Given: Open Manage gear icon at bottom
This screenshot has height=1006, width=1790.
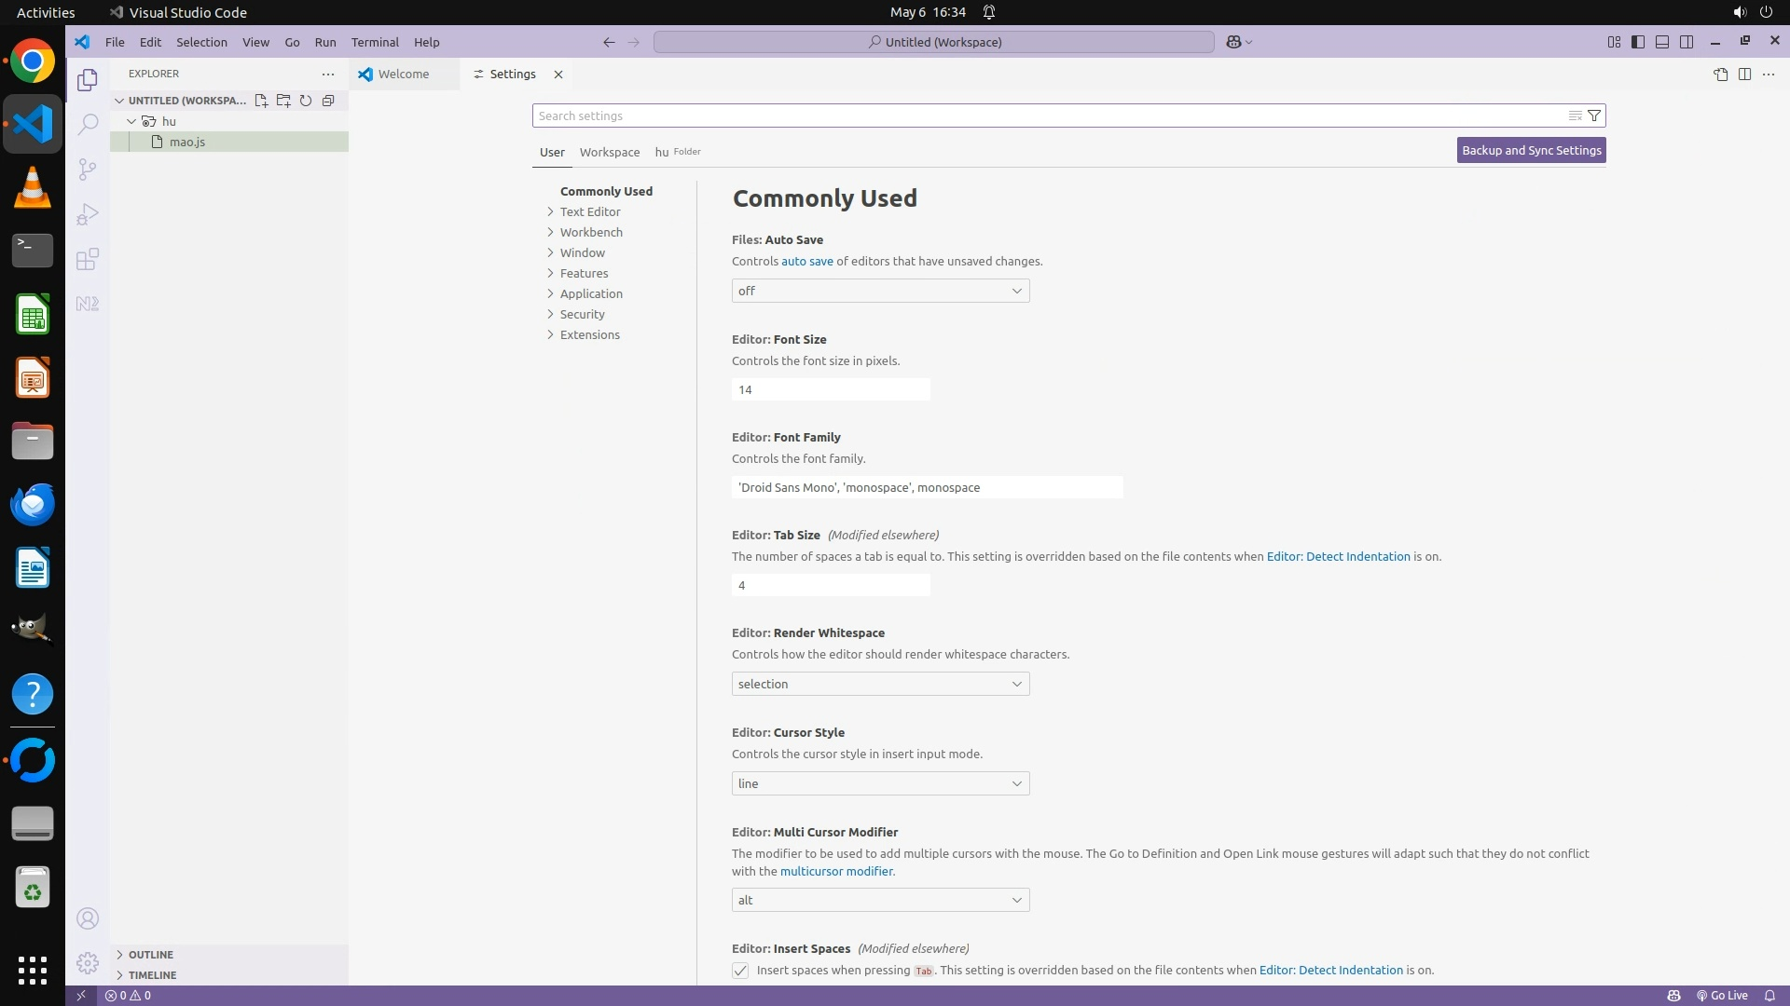Looking at the screenshot, I should click(x=88, y=963).
